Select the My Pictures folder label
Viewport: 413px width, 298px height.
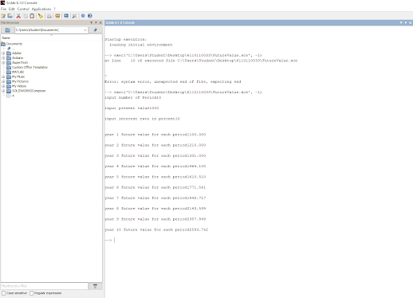[20, 81]
